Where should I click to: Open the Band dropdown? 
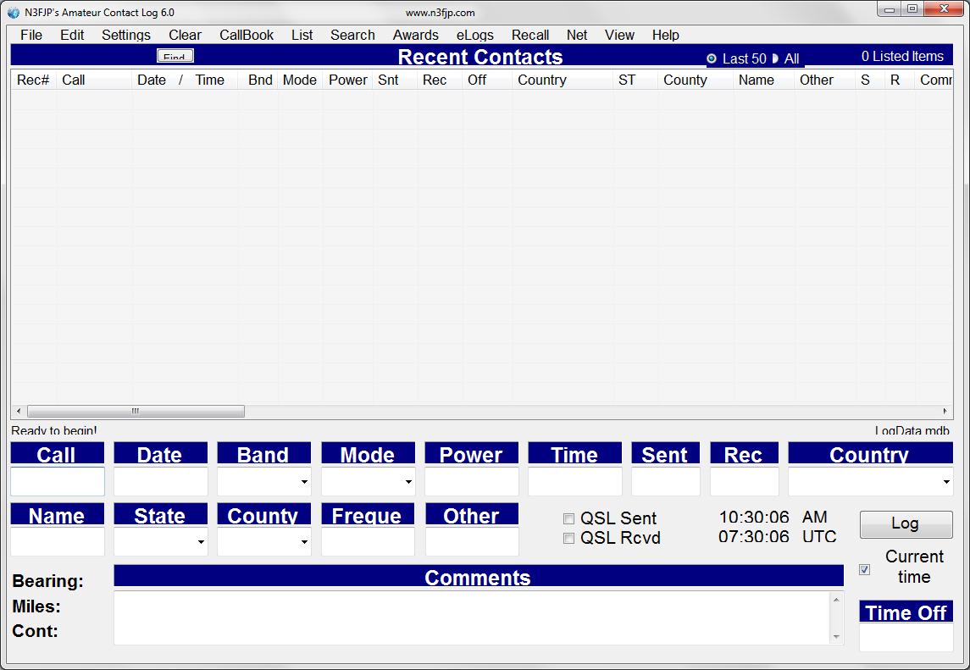[x=302, y=482]
